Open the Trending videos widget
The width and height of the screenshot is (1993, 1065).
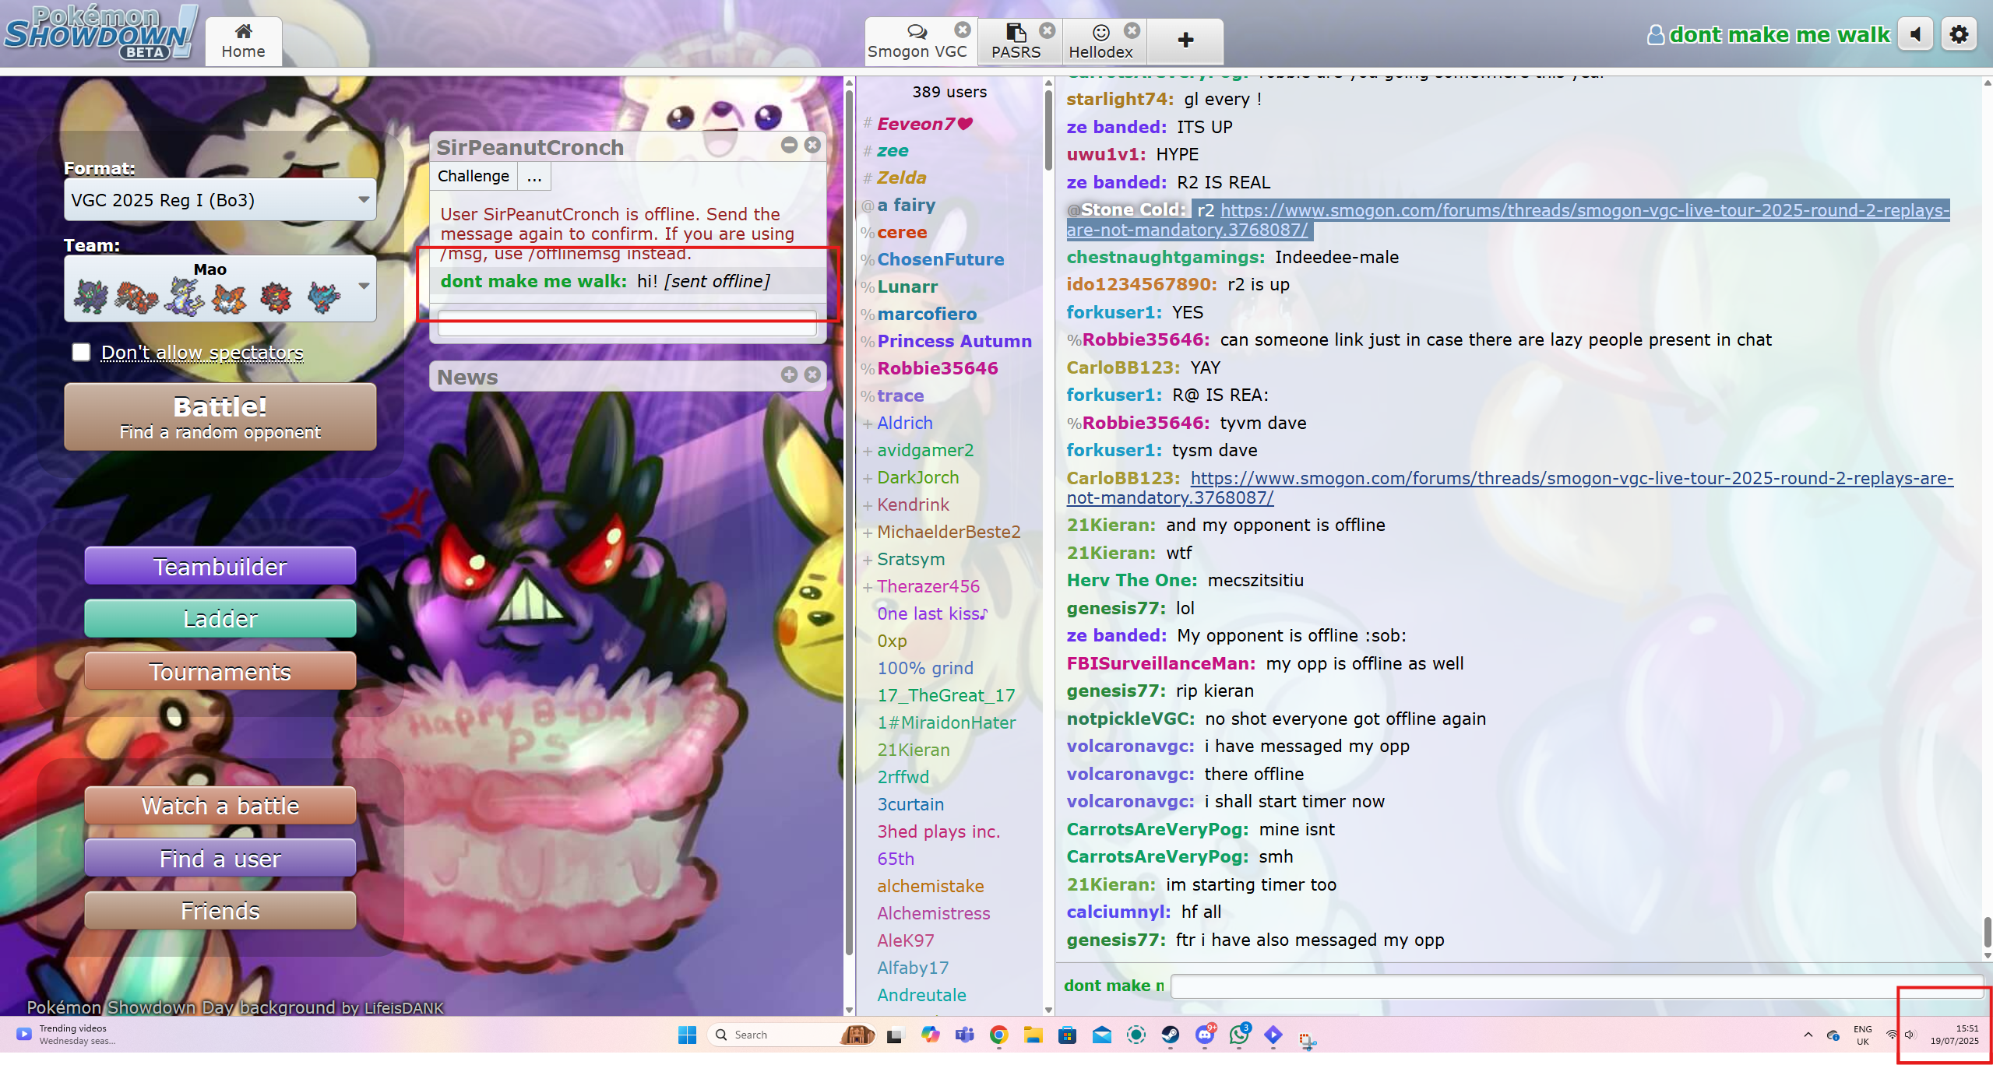66,1035
